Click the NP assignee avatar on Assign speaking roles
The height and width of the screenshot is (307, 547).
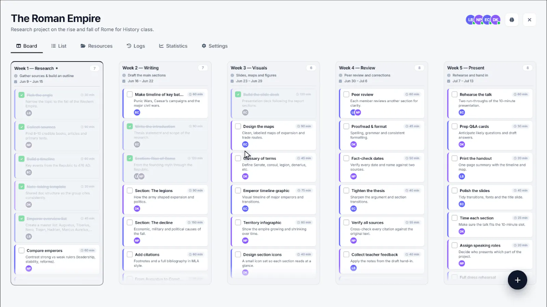tap(462, 264)
